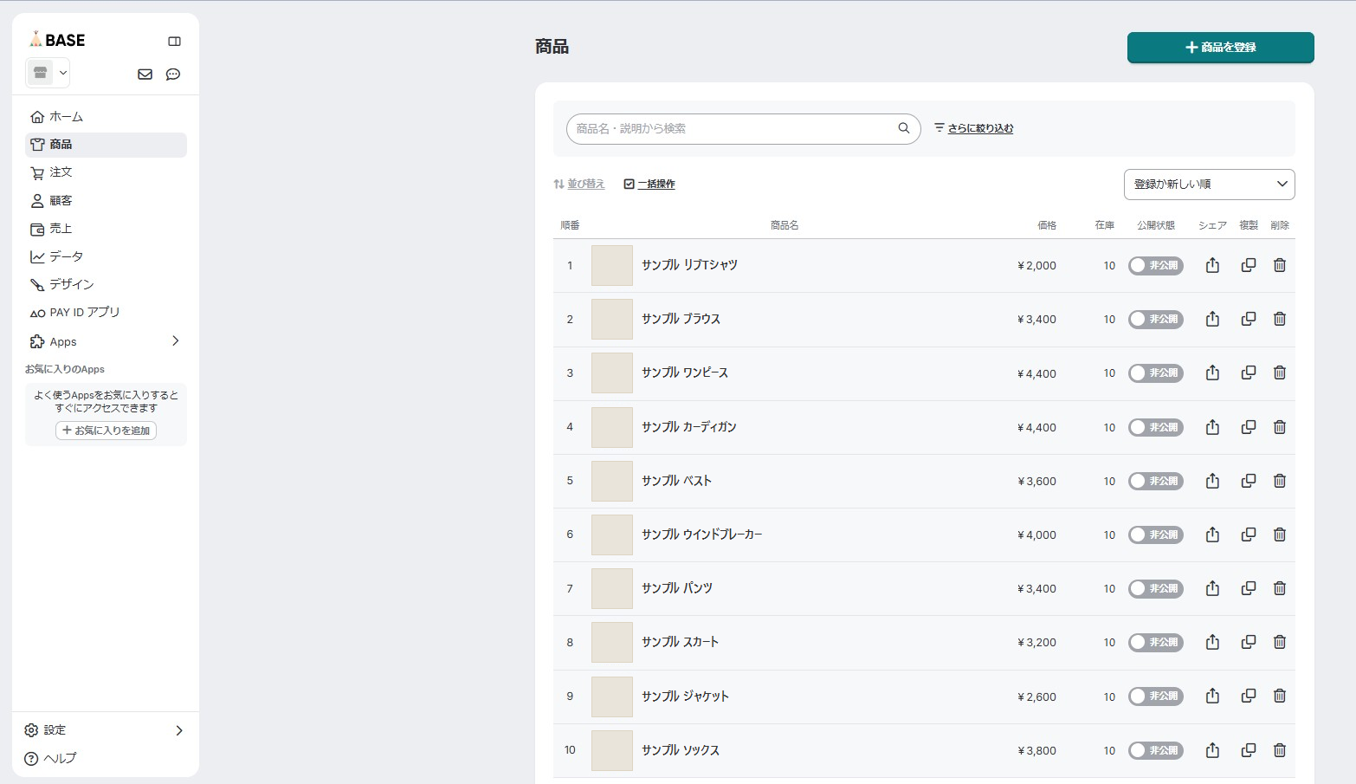Toggle publish status for サンプル パンツ
This screenshot has height=784, width=1356.
click(1155, 588)
